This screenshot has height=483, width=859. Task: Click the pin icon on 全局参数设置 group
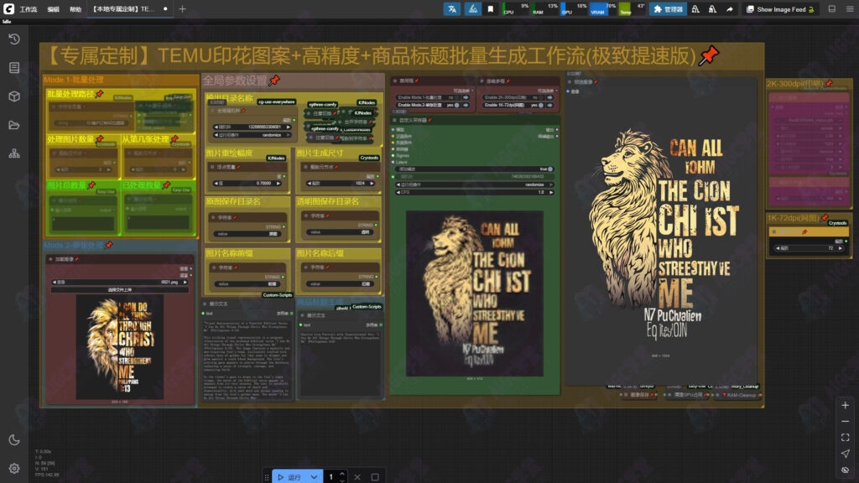(274, 80)
